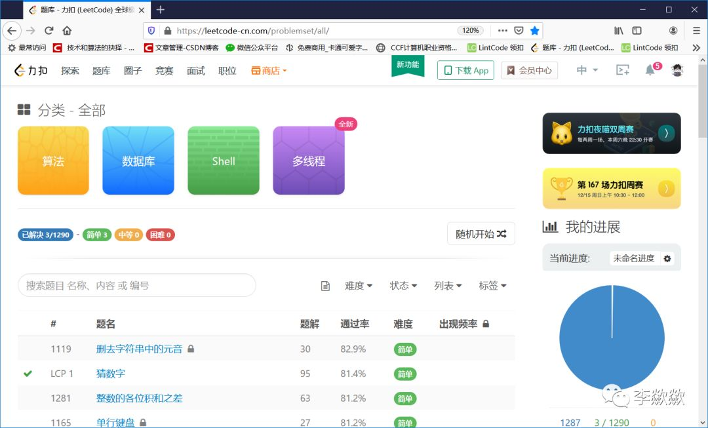Open the 力扣夜喵双周赛 banner
Image resolution: width=708 pixels, height=428 pixels.
coord(612,133)
